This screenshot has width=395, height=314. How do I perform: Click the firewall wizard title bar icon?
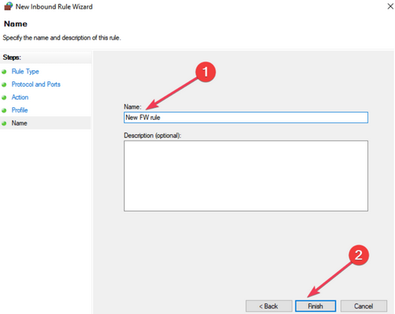(9, 6)
